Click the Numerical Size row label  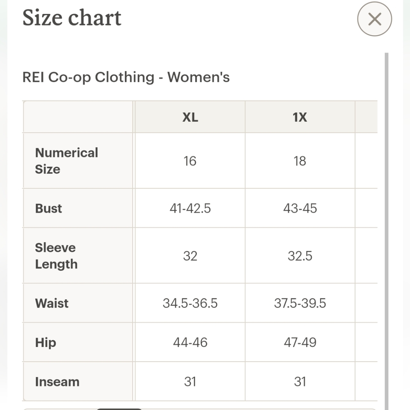pyautogui.click(x=66, y=161)
